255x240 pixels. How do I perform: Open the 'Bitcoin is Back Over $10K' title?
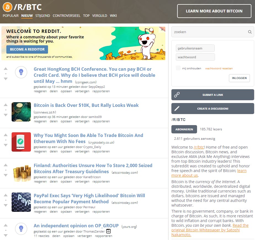[86, 105]
